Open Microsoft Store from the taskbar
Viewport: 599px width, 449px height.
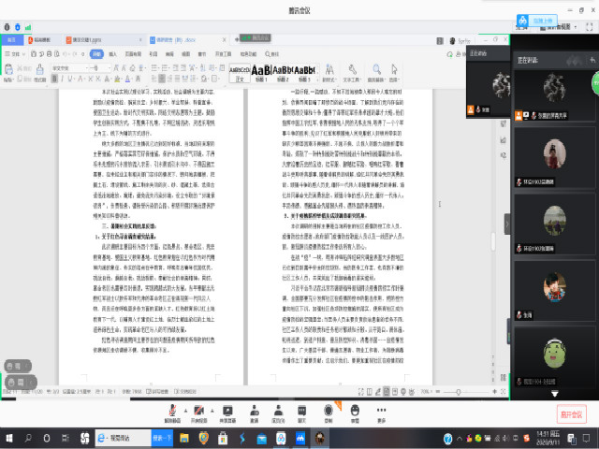[223, 439]
